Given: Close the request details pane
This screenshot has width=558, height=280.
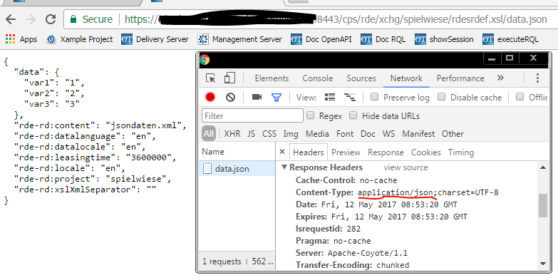Looking at the screenshot, I should tap(282, 152).
